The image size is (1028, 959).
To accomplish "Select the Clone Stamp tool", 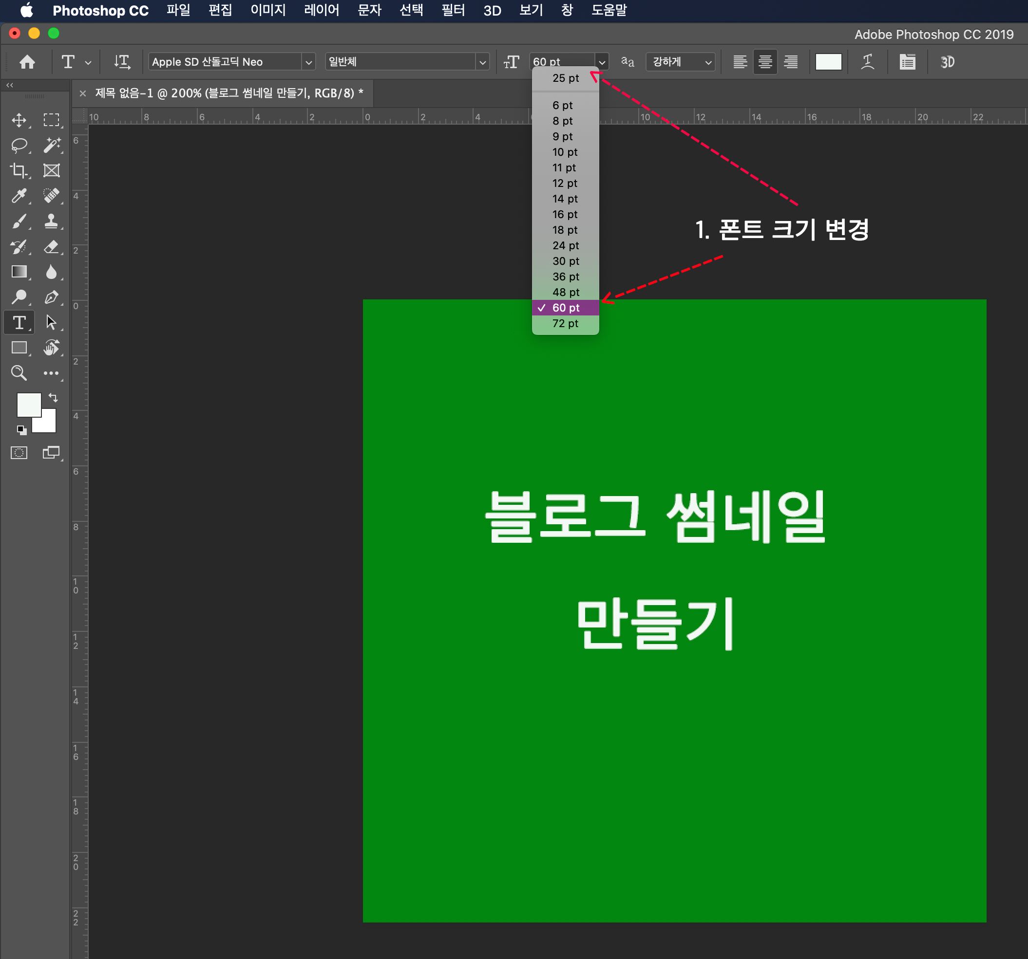I will pyautogui.click(x=51, y=221).
